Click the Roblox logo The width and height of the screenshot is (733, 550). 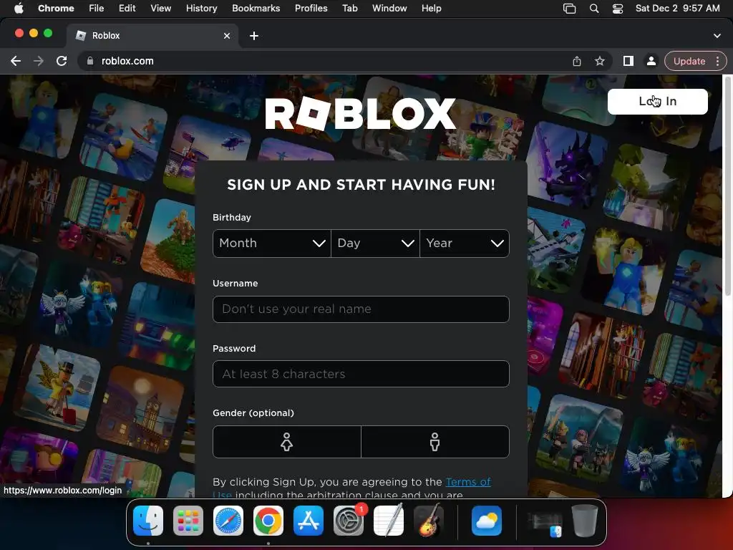click(x=361, y=114)
